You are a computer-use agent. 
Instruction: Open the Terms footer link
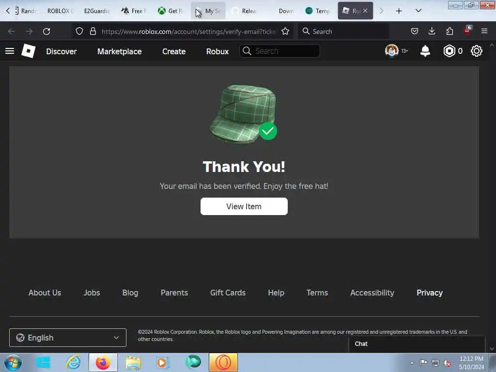click(317, 293)
